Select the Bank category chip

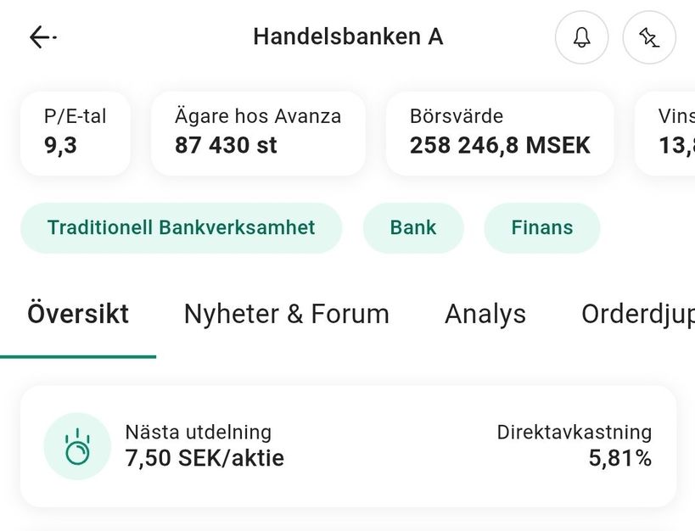413,227
